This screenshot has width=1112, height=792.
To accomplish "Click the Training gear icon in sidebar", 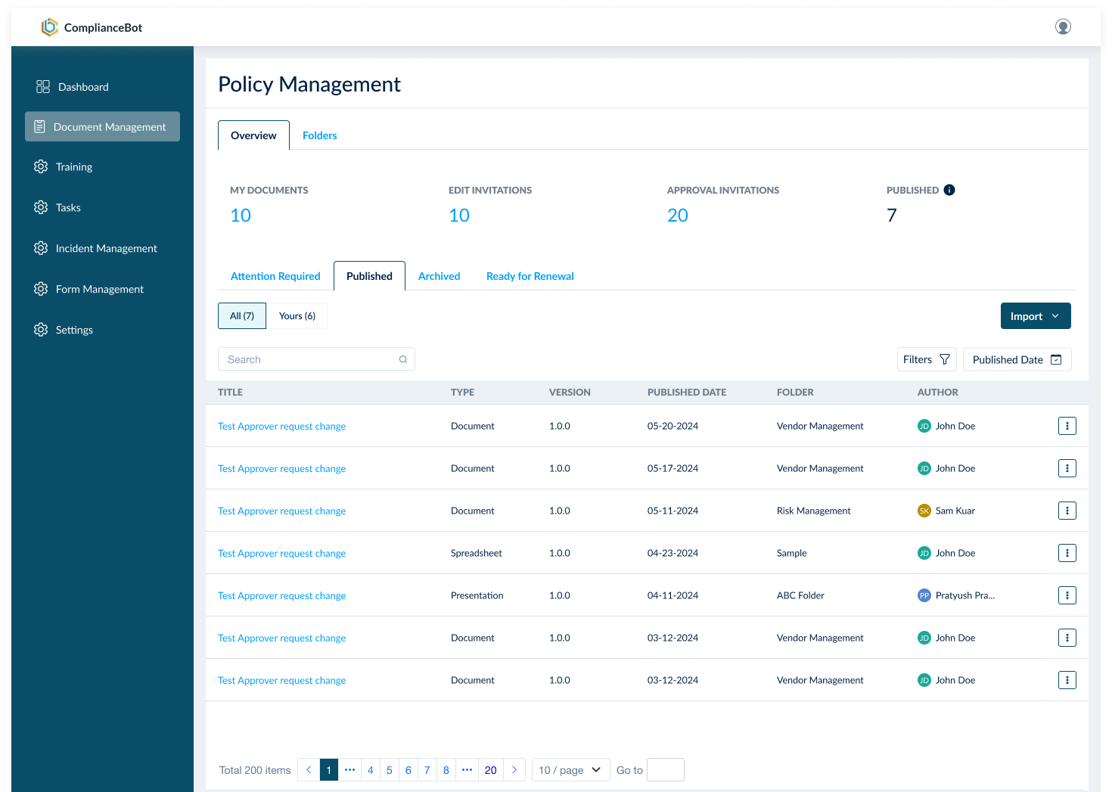I will tap(41, 166).
